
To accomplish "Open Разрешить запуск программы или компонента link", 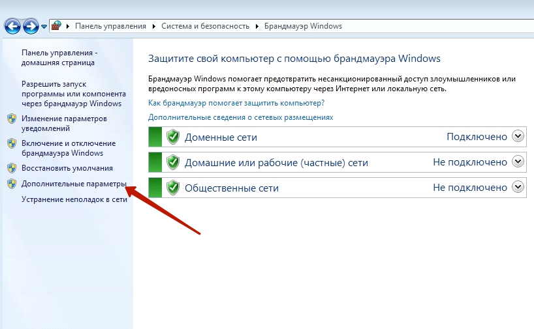I will point(74,93).
